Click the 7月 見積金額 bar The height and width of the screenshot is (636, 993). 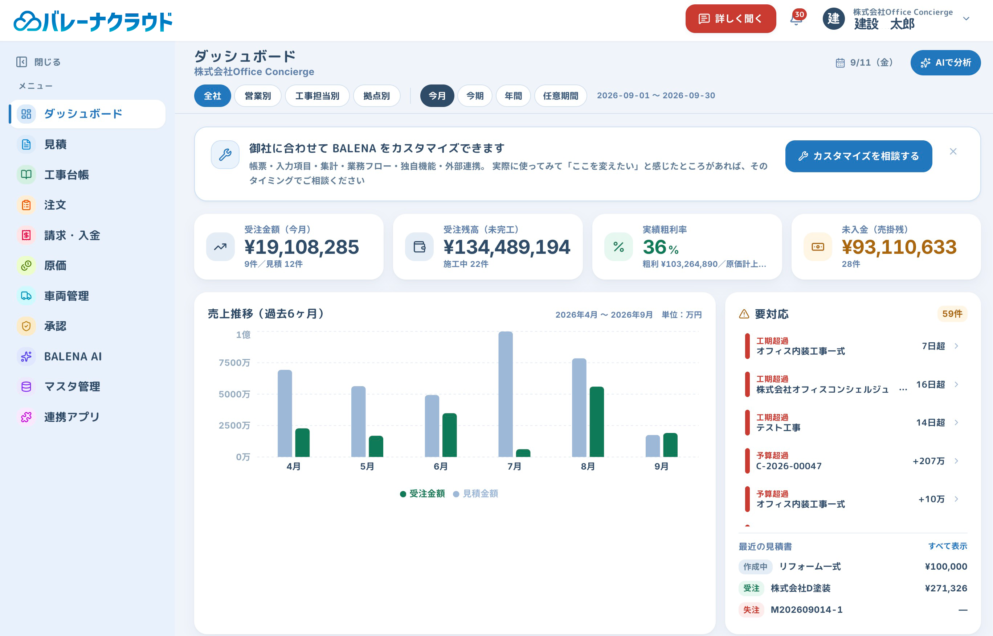pos(505,394)
